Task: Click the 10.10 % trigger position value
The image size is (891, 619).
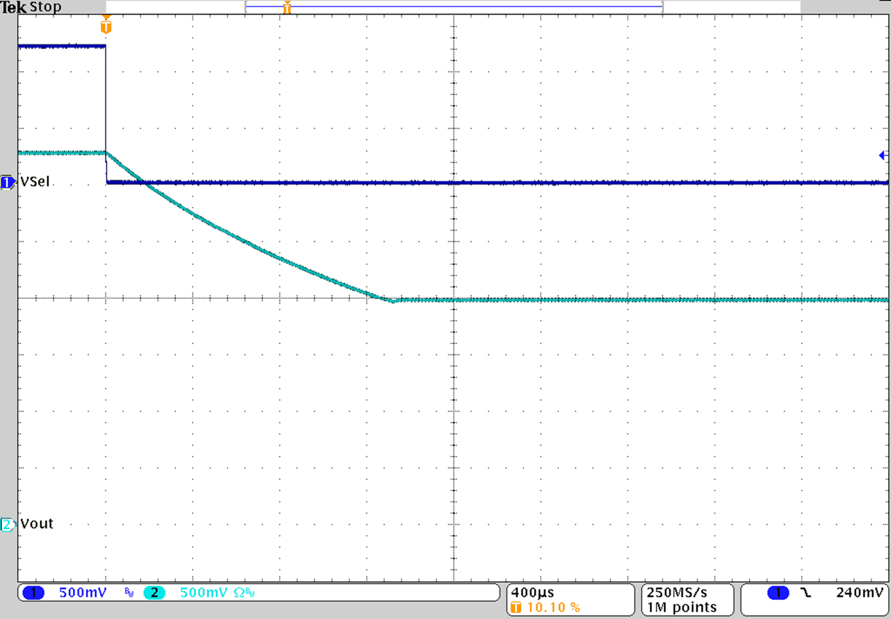Action: pyautogui.click(x=553, y=607)
